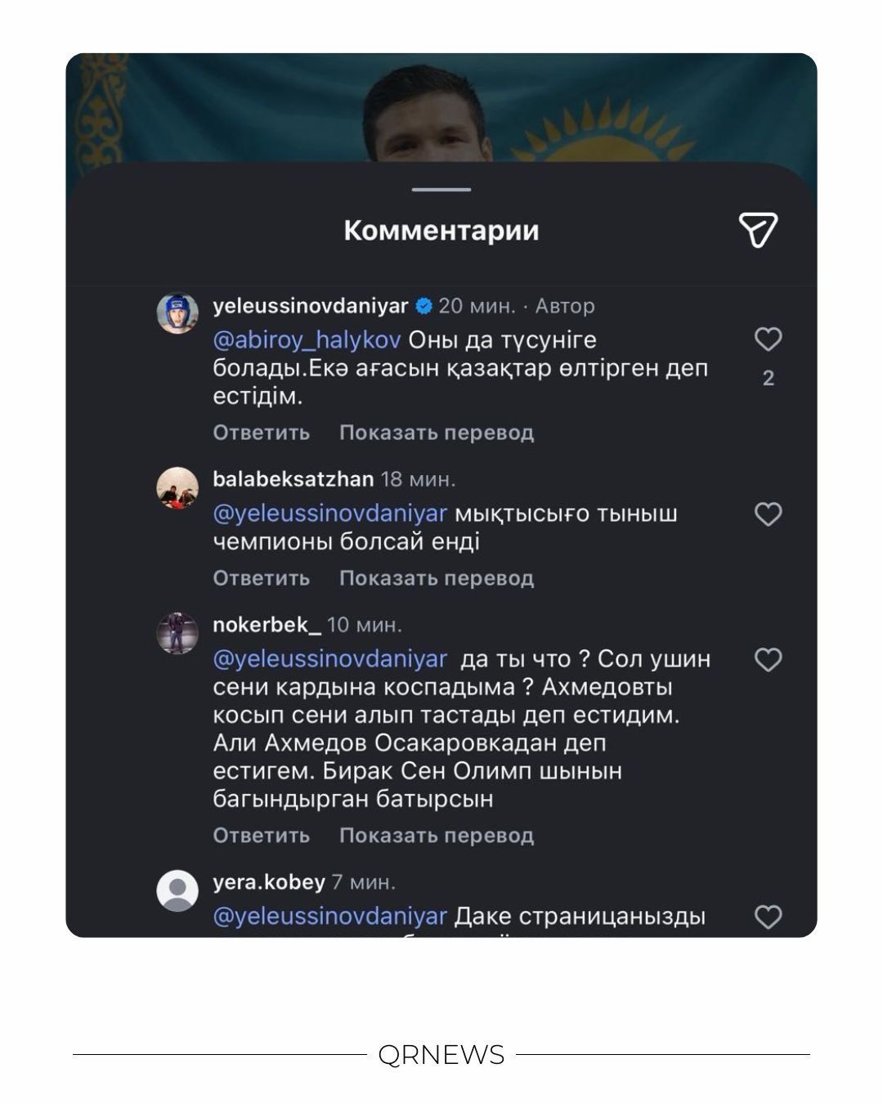883x1104 pixels.
Task: Show translation of yeleussinovdaniyar's comment
Action: (x=437, y=433)
